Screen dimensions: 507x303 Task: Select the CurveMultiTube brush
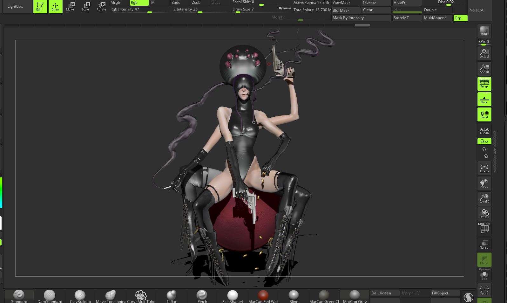(141, 296)
